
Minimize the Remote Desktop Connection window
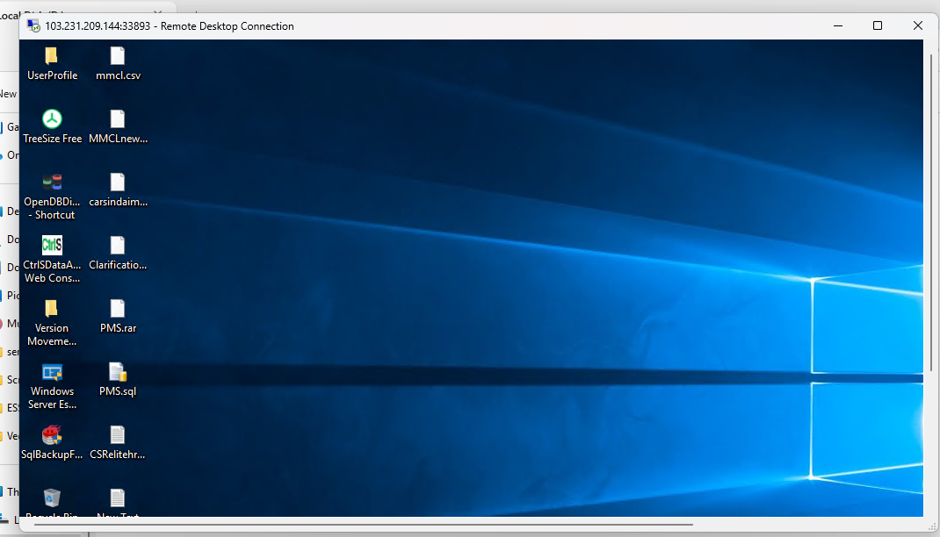(836, 25)
